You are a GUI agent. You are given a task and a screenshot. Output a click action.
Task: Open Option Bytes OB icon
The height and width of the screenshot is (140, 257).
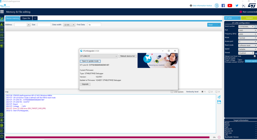click(2, 29)
